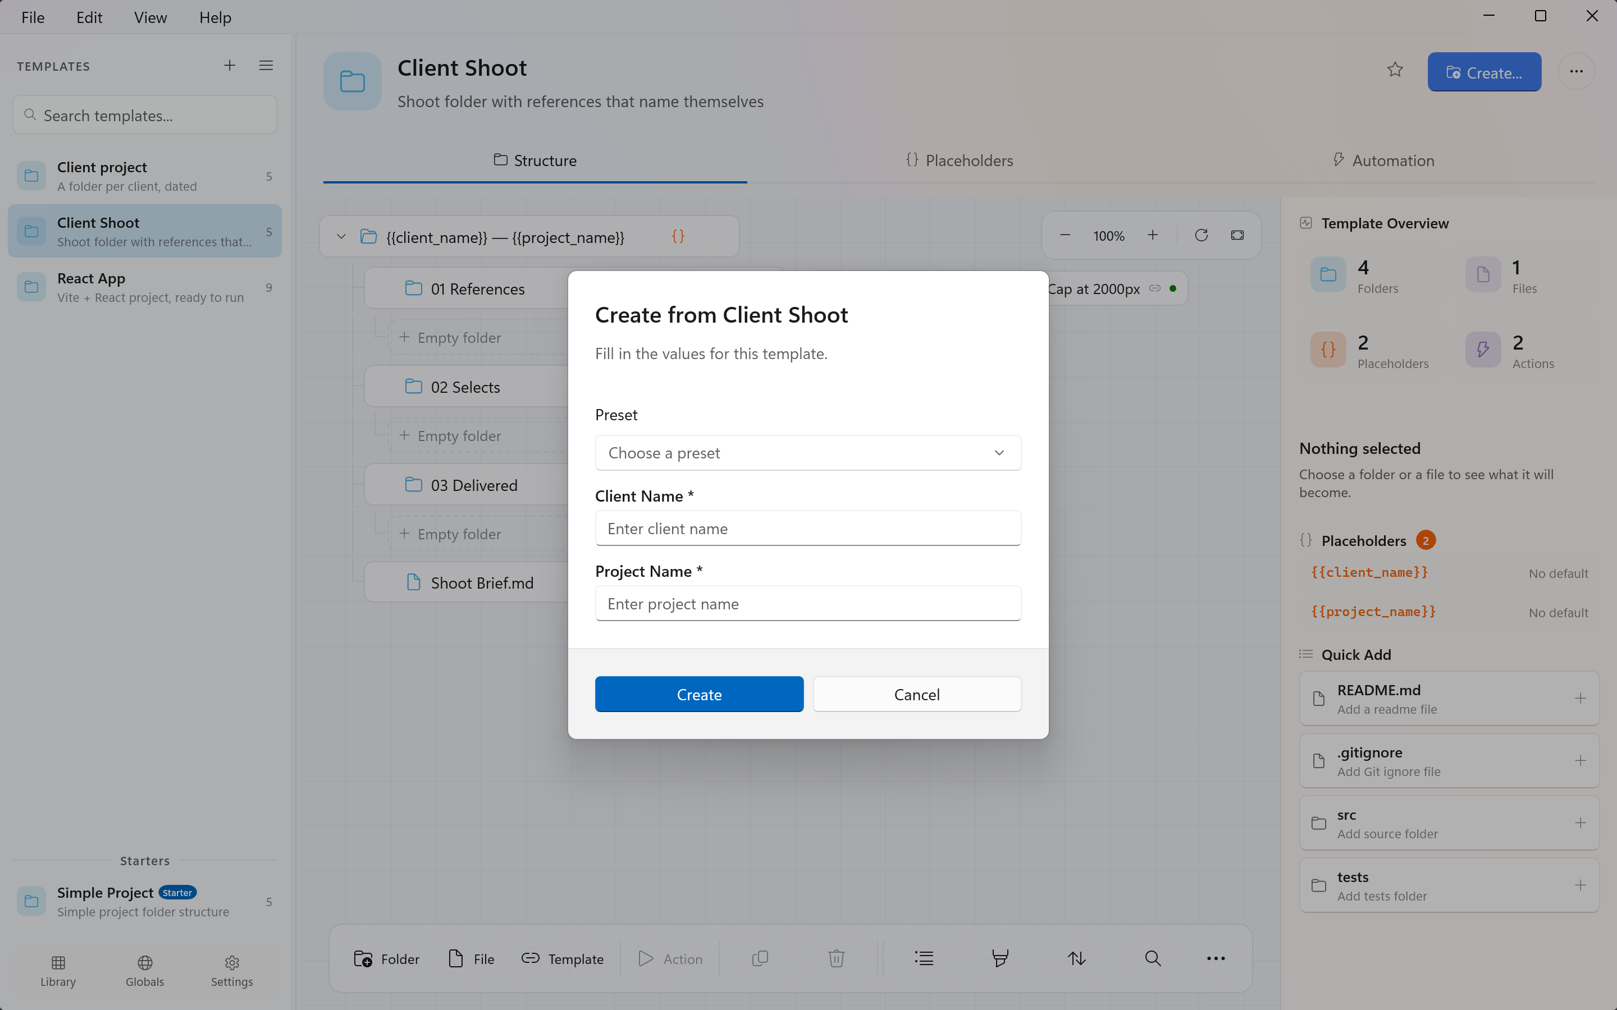Screen dimensions: 1617x1010
Task: Add README.md from Quick Add
Action: click(1449, 698)
